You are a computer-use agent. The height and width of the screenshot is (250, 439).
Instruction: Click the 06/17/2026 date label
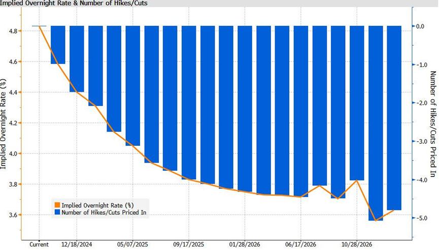[300, 245]
